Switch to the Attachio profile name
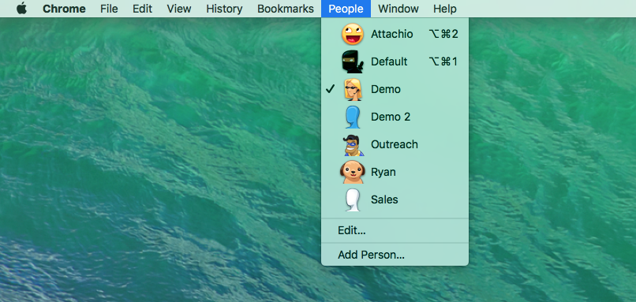The image size is (636, 302). tap(392, 34)
